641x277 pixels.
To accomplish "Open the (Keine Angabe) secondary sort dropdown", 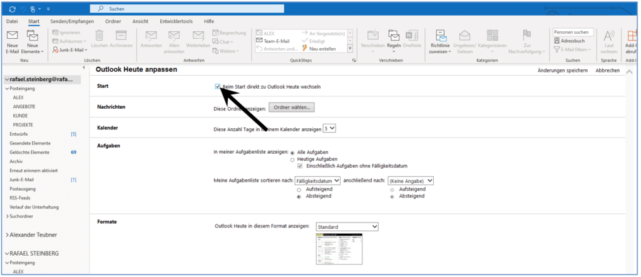I will (x=411, y=181).
